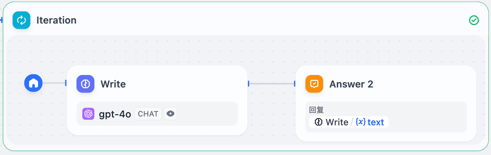The height and width of the screenshot is (155, 491).
Task: Select the Answer 2 node title
Action: [x=351, y=84]
